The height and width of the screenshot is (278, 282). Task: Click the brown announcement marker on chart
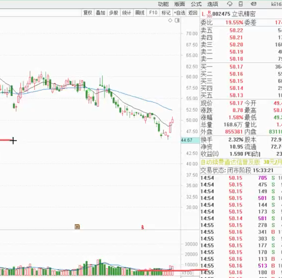77,227
